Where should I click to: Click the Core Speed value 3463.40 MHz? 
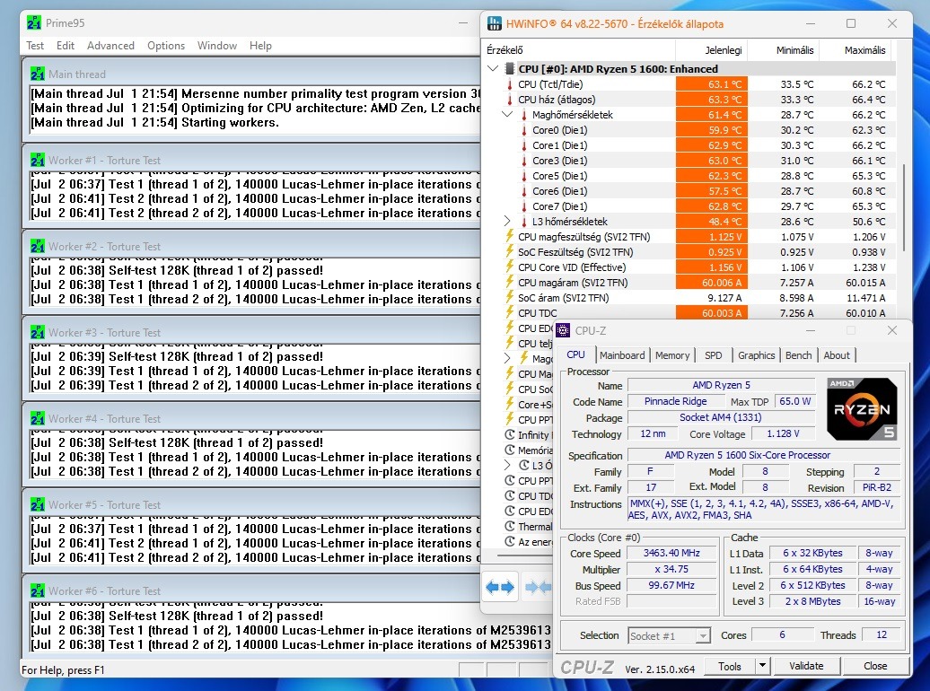pos(671,553)
